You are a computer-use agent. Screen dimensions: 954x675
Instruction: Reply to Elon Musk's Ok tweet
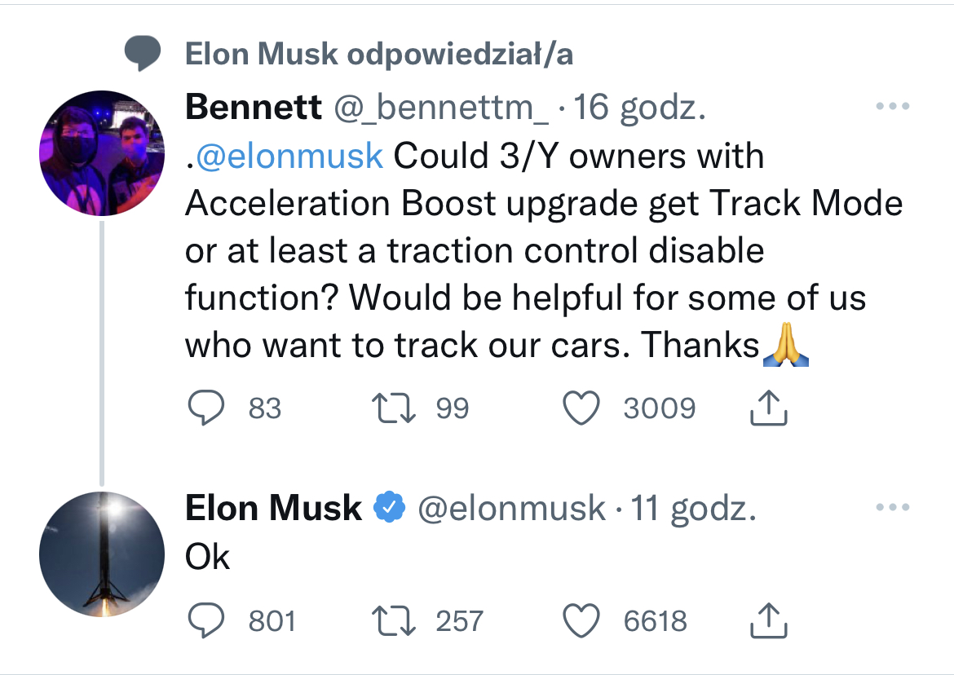[206, 620]
